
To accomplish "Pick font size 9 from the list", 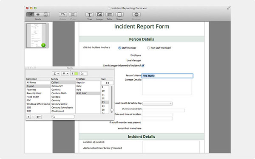I will (105, 87).
